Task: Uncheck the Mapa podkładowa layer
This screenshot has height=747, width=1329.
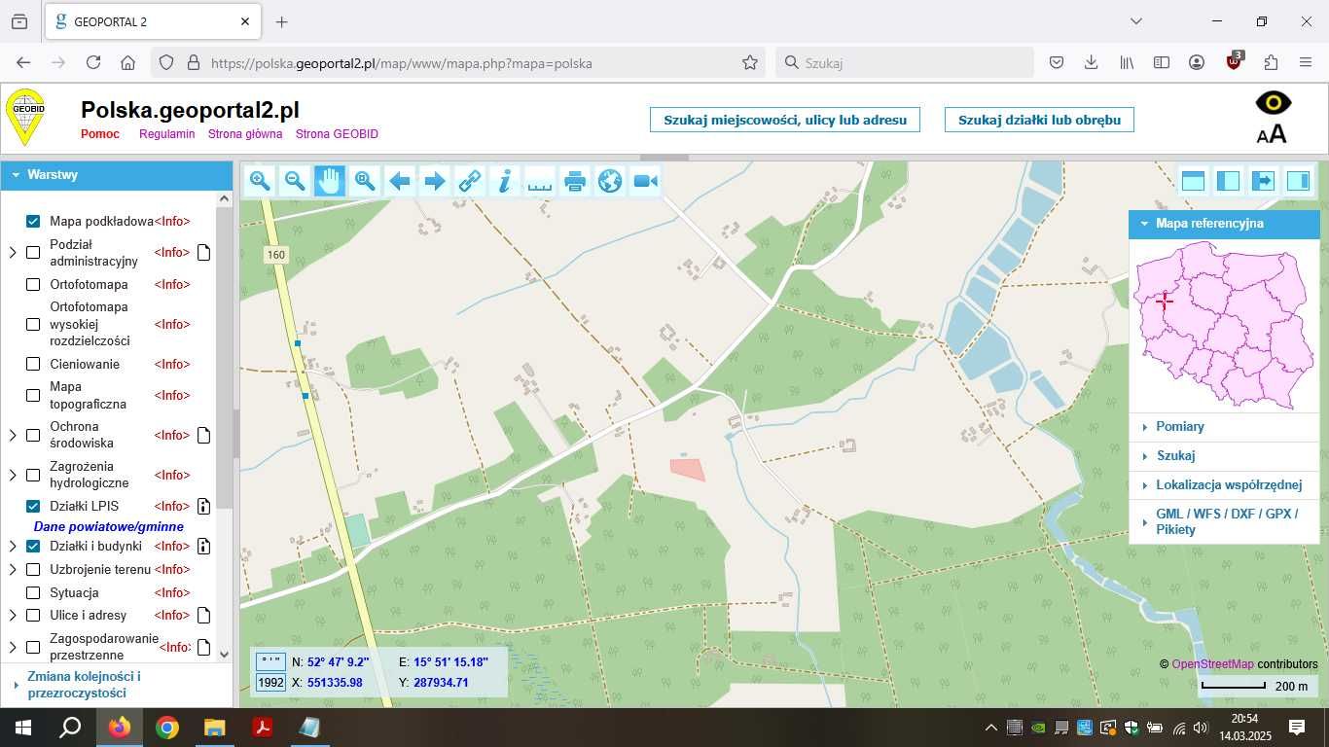Action: click(x=33, y=222)
